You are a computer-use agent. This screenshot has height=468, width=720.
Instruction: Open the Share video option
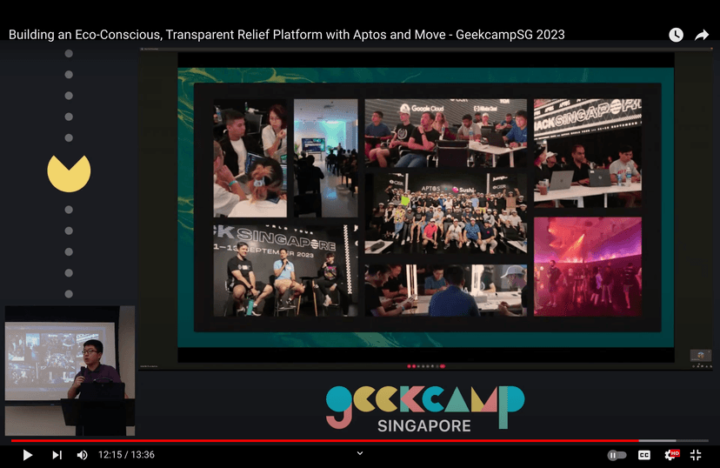click(x=702, y=35)
